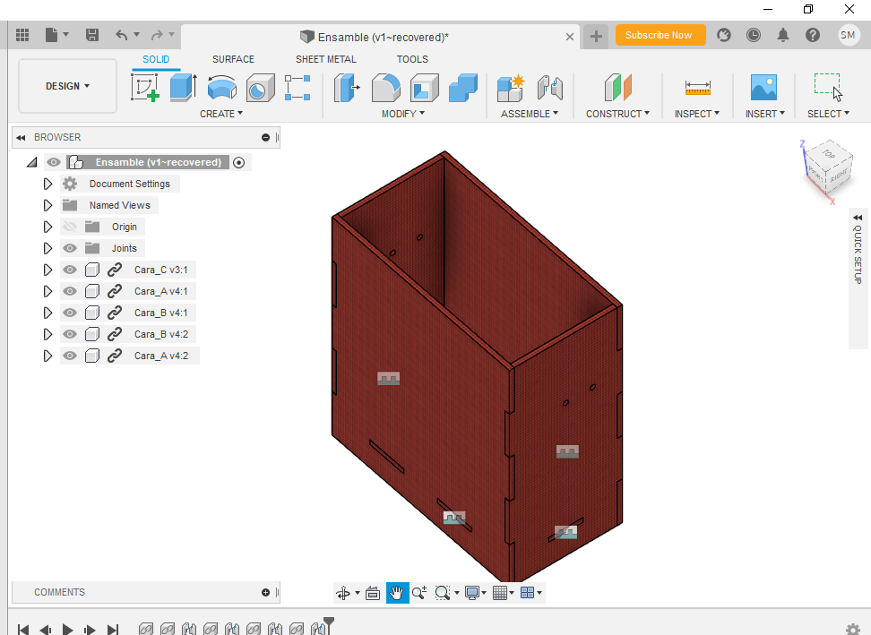The image size is (871, 635).
Task: Click the Undo arrow
Action: tap(122, 35)
